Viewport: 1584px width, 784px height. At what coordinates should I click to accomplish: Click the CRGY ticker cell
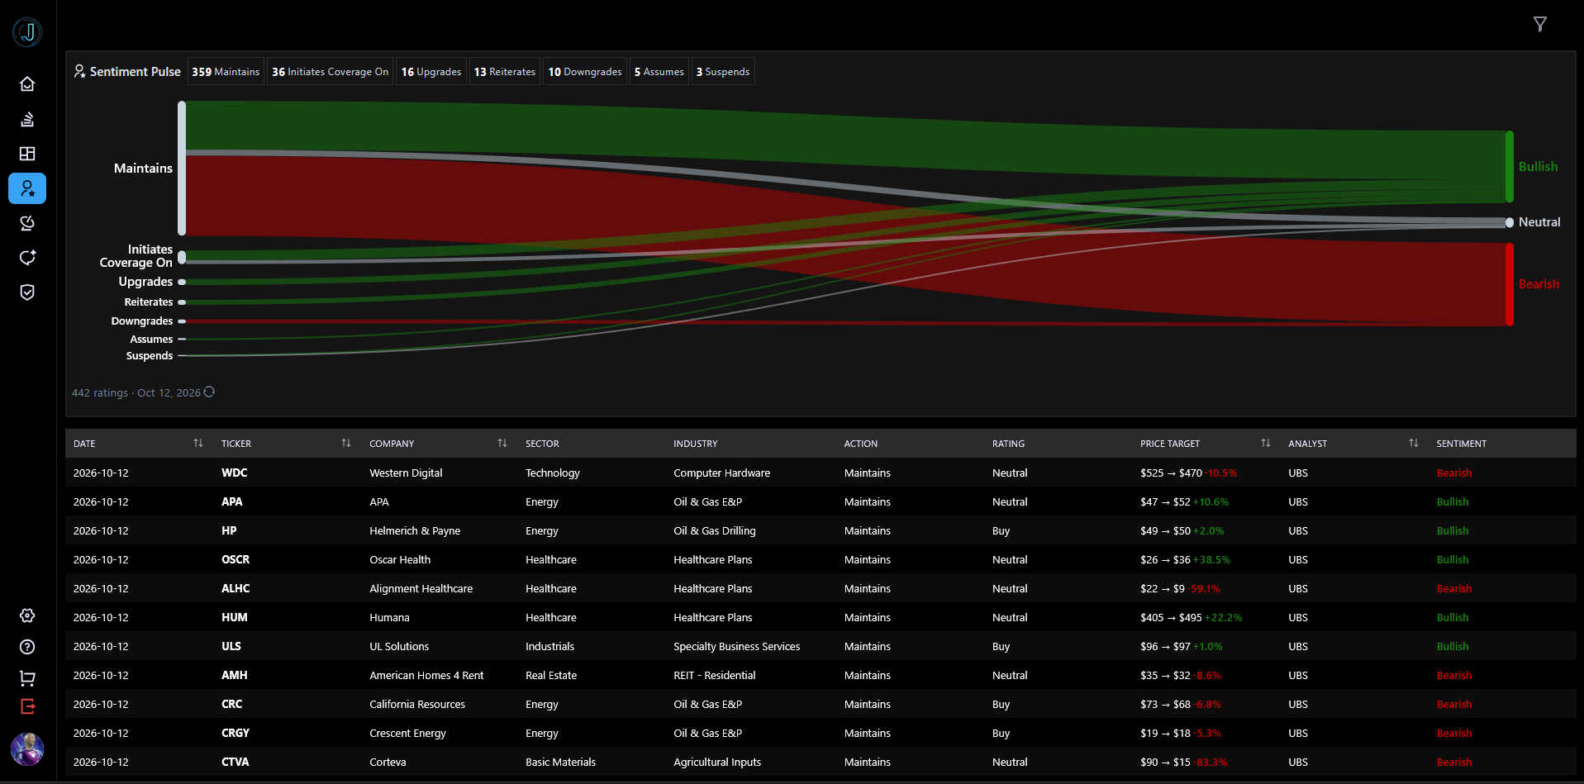point(235,733)
